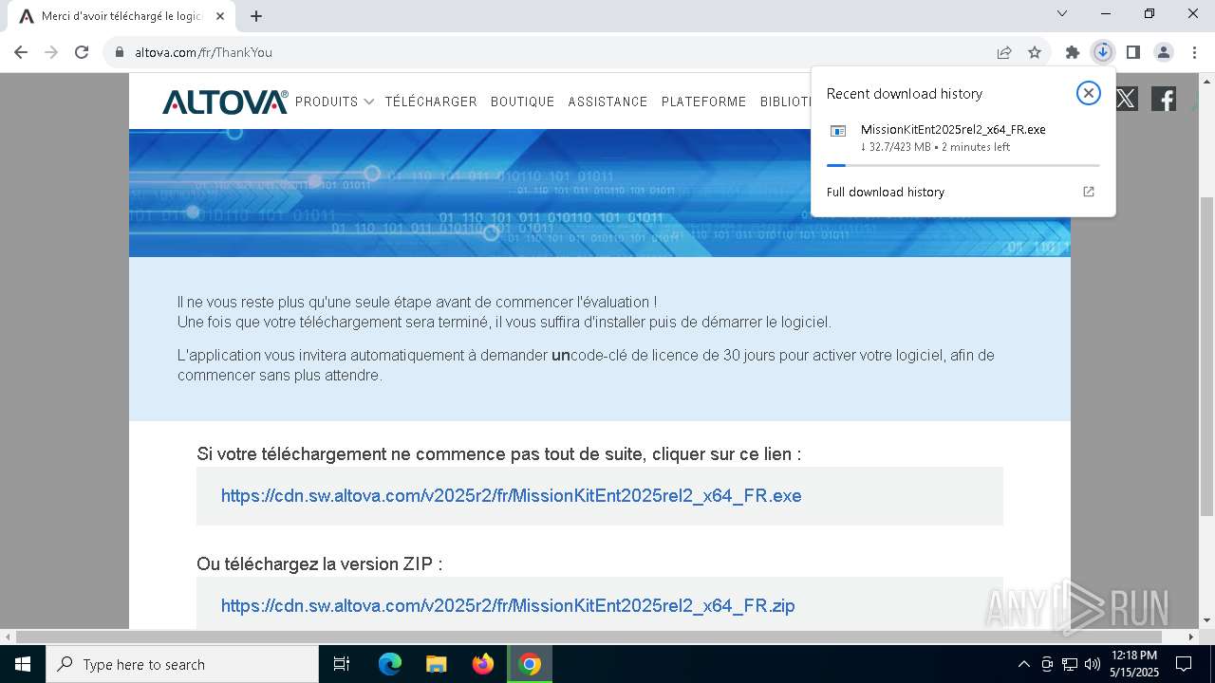Toggle the downloads icon in toolbar
This screenshot has width=1215, height=683.
[1103, 52]
